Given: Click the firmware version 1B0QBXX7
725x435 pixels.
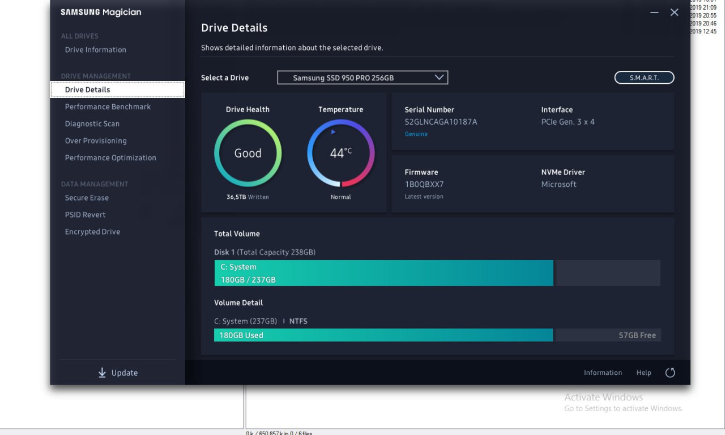Looking at the screenshot, I should click(424, 184).
